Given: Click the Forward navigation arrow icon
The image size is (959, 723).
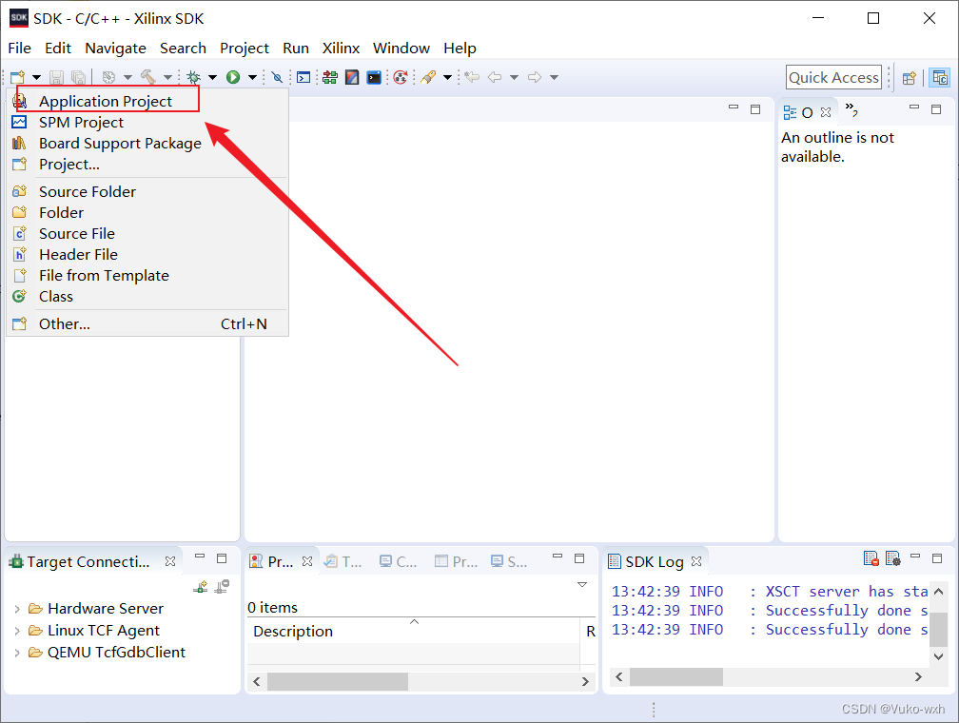Looking at the screenshot, I should (x=535, y=77).
